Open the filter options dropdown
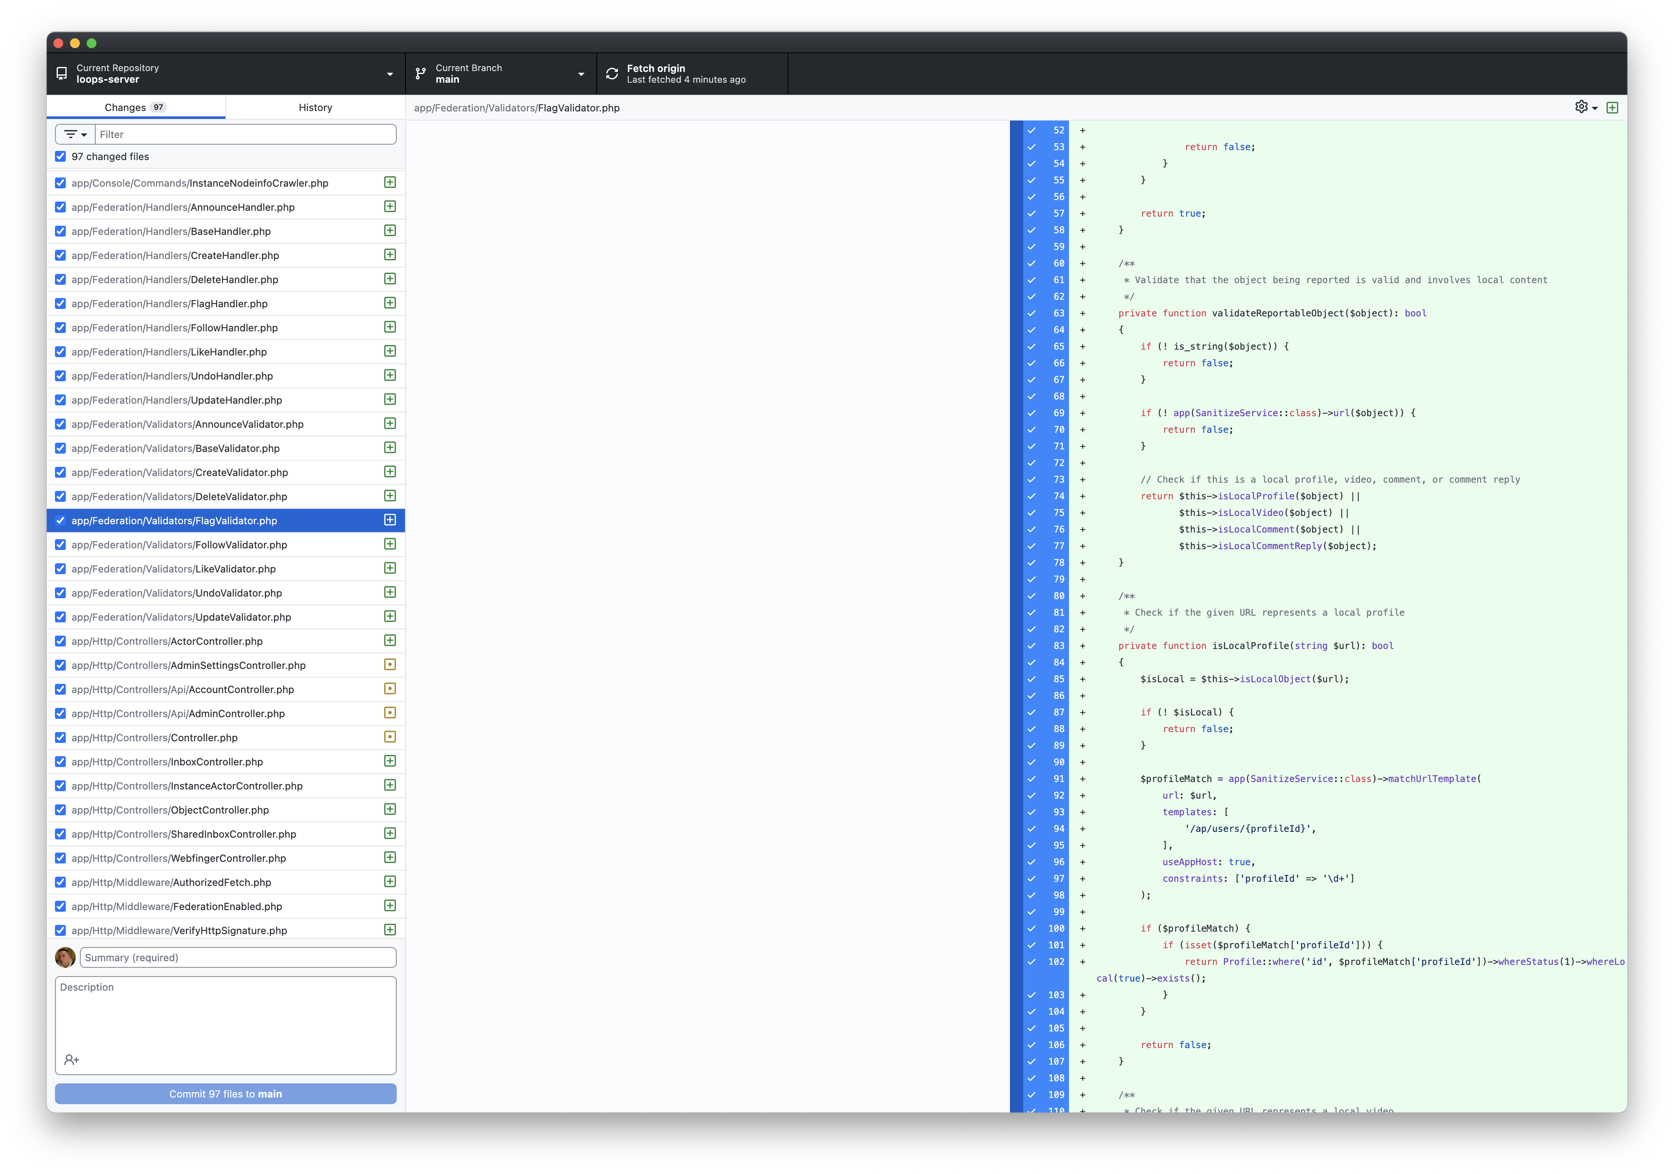 click(x=75, y=134)
